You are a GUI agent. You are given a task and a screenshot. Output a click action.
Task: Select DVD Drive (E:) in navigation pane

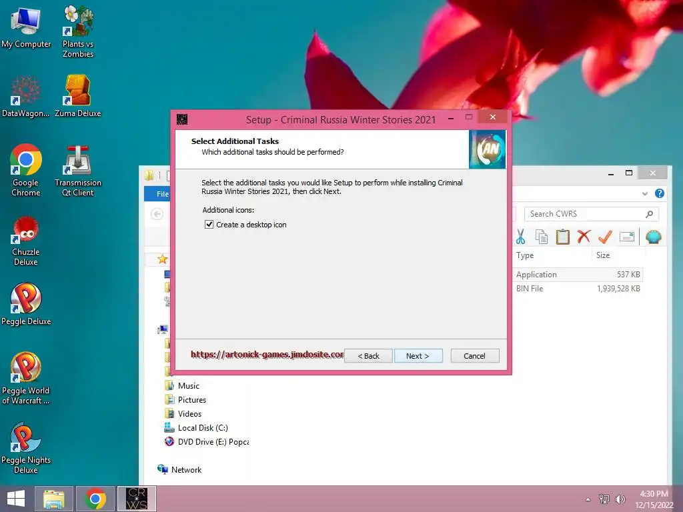[x=207, y=441]
